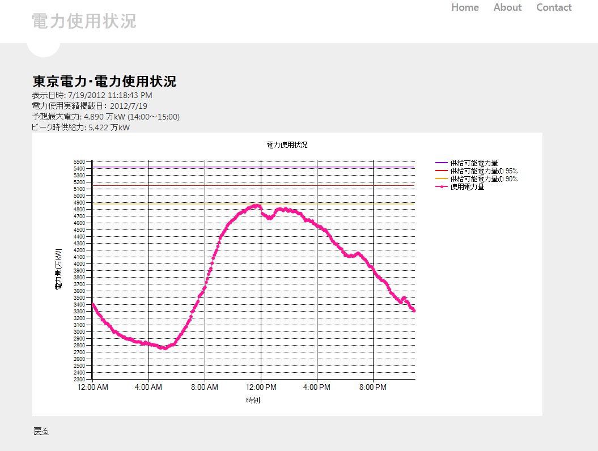Select the 予想最大電力 4,890 万kW line
The height and width of the screenshot is (451, 598).
tap(105, 117)
